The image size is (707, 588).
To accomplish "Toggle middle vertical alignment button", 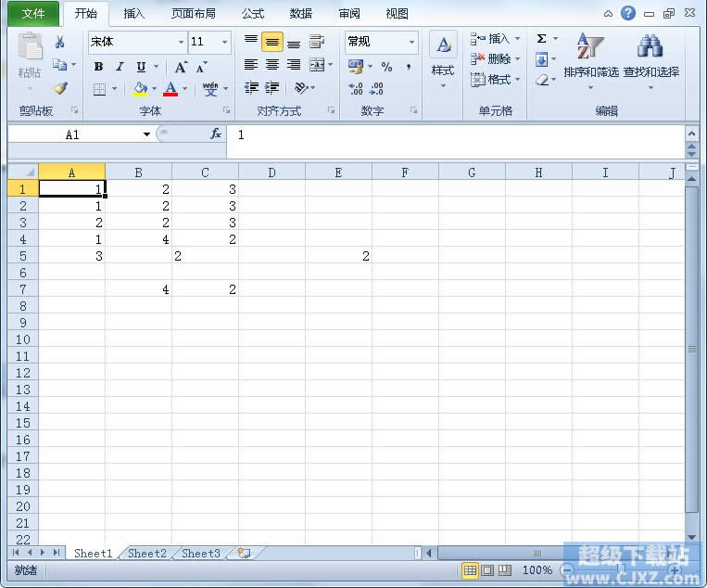I will 271,43.
